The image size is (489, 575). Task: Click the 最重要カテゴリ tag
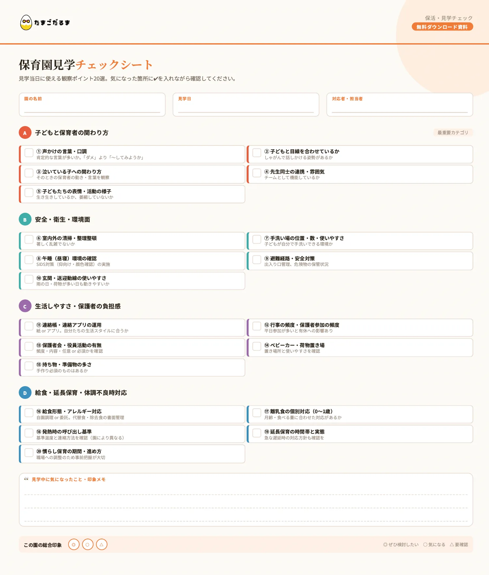coord(453,133)
